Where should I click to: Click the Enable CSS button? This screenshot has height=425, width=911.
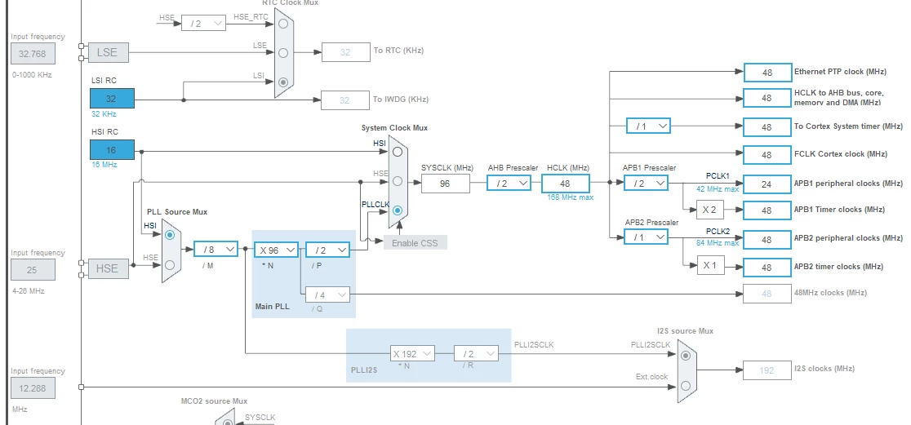tap(415, 243)
